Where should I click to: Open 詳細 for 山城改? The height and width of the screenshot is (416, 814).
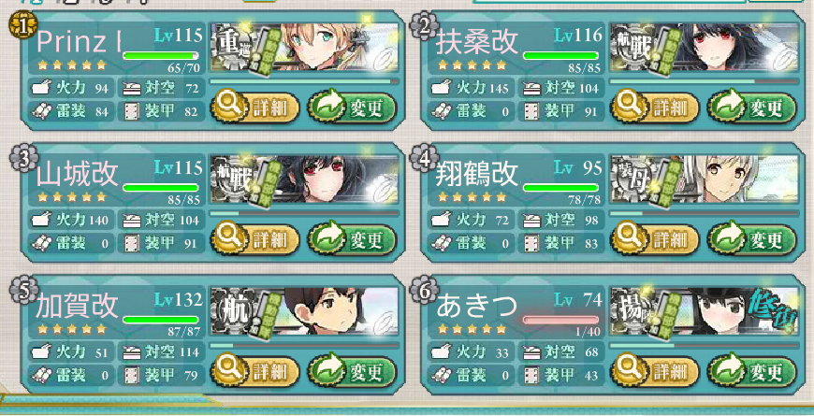pos(254,239)
